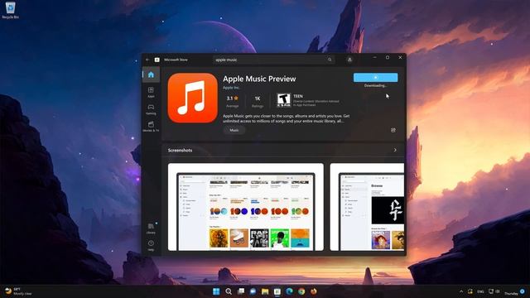Open the Windows Start menu

(216, 291)
